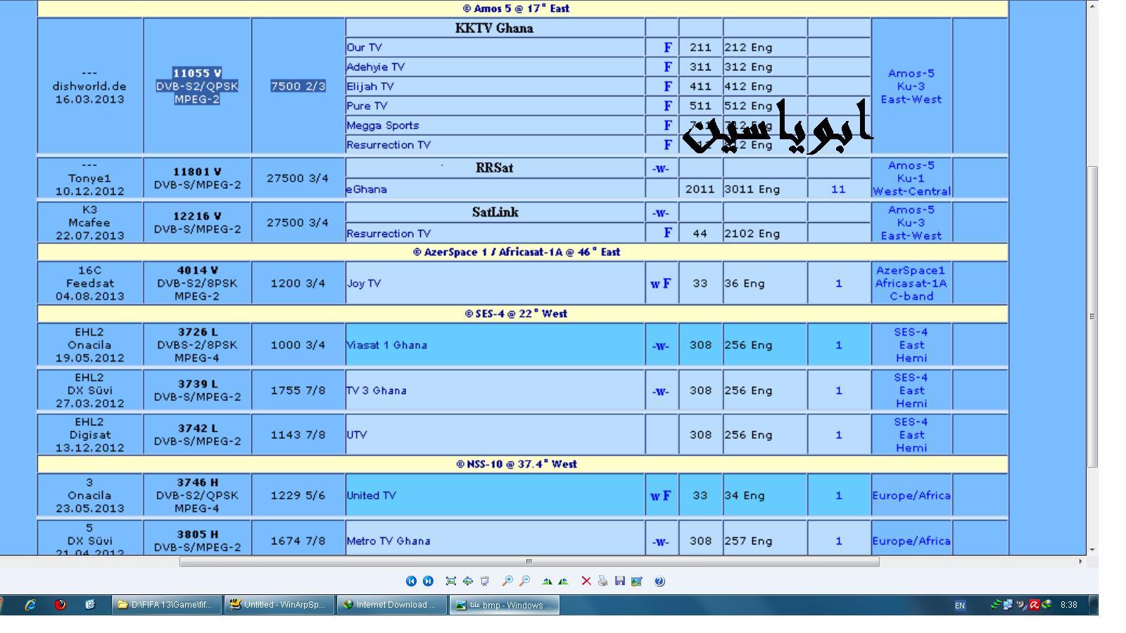Delete the image with the red X
1126x633 pixels.
tap(586, 581)
